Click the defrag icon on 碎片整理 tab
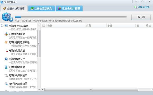Screen dimensions: 153x95 point(60,8)
